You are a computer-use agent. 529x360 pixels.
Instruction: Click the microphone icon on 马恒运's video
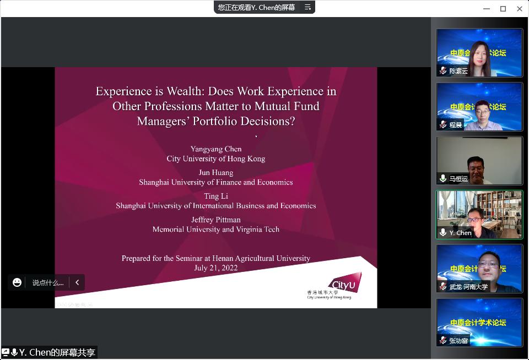(x=443, y=179)
